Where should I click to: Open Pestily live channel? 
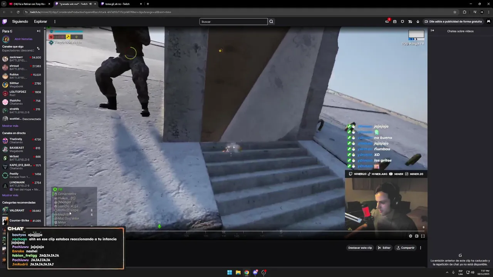[x=22, y=175]
